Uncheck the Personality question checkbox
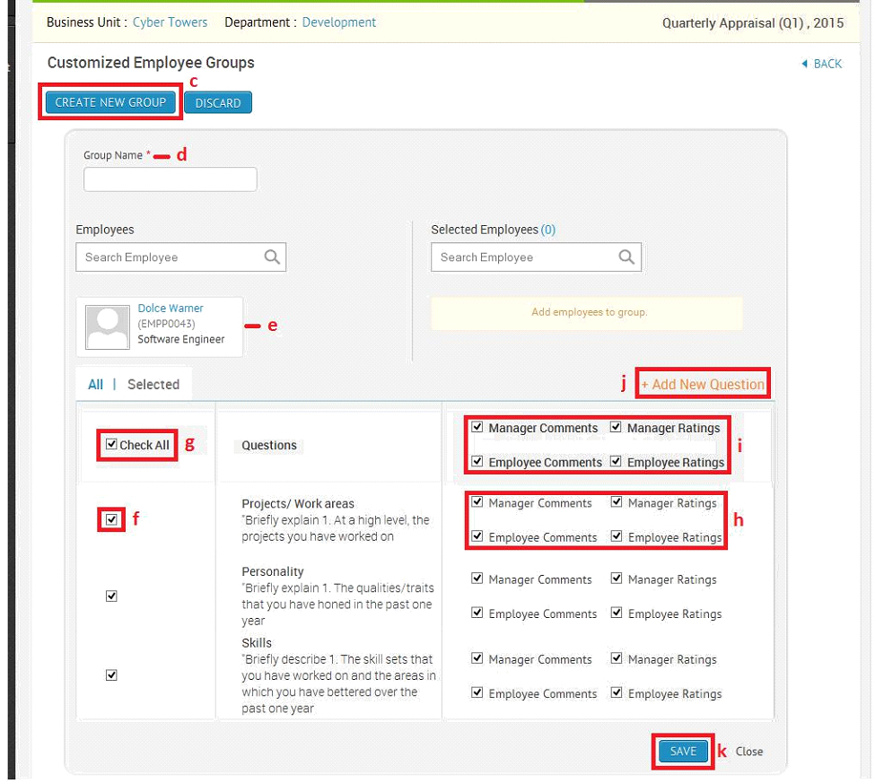This screenshot has height=783, width=875. 111,596
